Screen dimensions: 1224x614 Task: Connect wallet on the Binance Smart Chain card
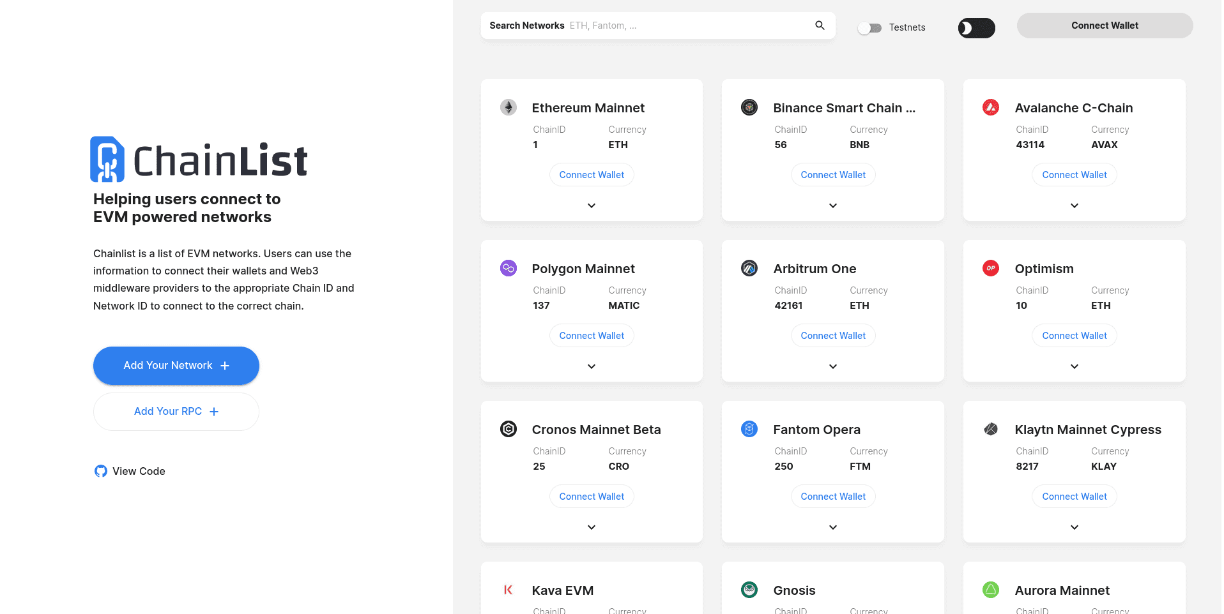[833, 175]
